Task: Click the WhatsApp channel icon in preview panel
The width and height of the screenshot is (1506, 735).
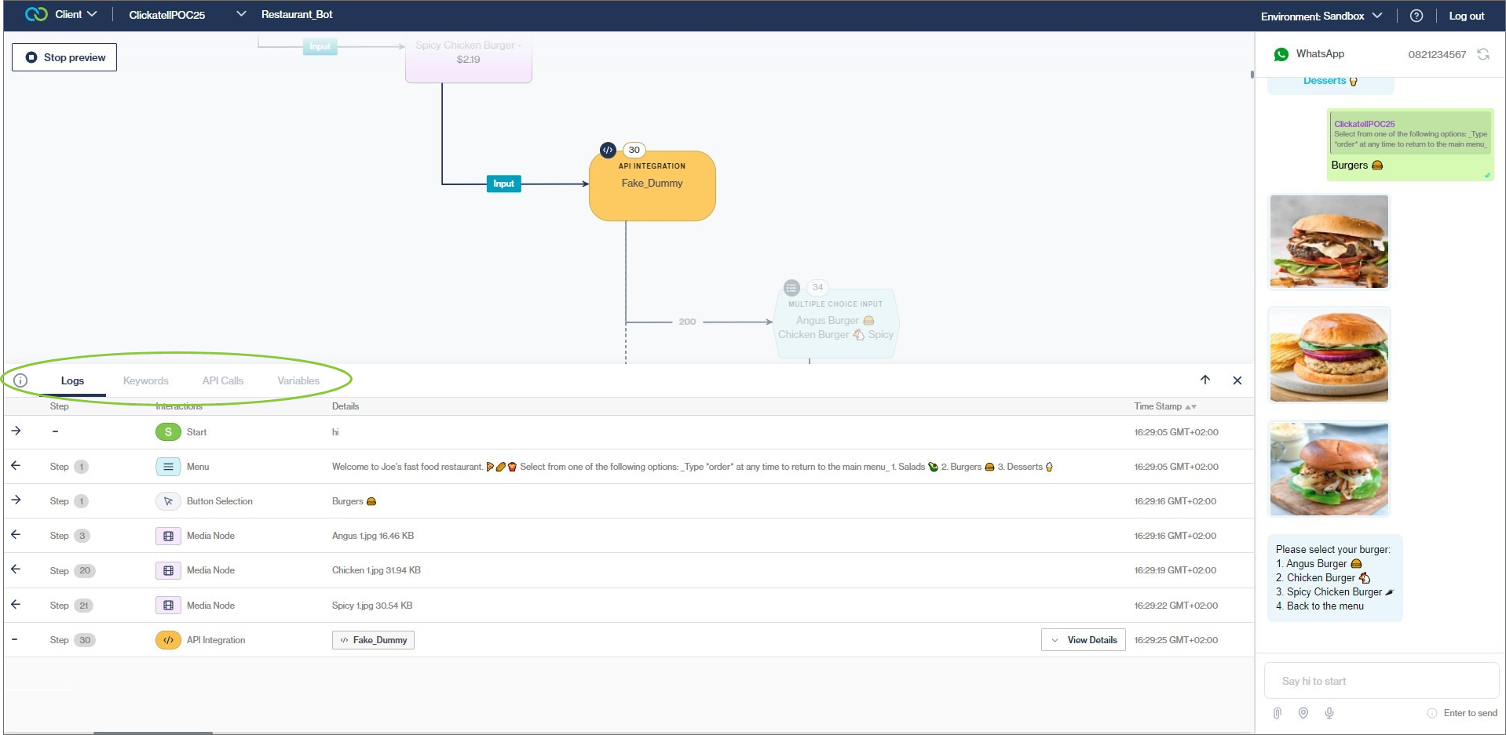Action: tap(1282, 53)
